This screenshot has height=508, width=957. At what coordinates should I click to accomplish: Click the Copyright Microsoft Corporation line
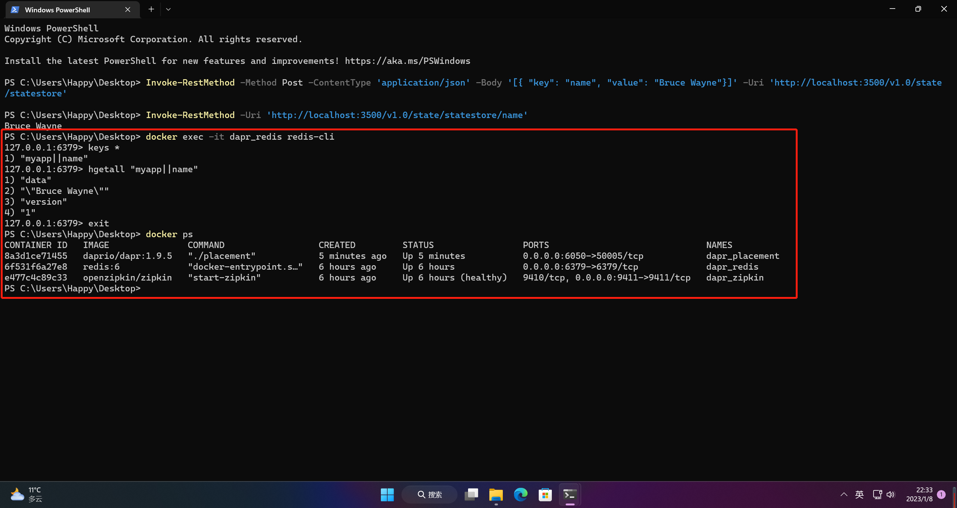coord(153,39)
